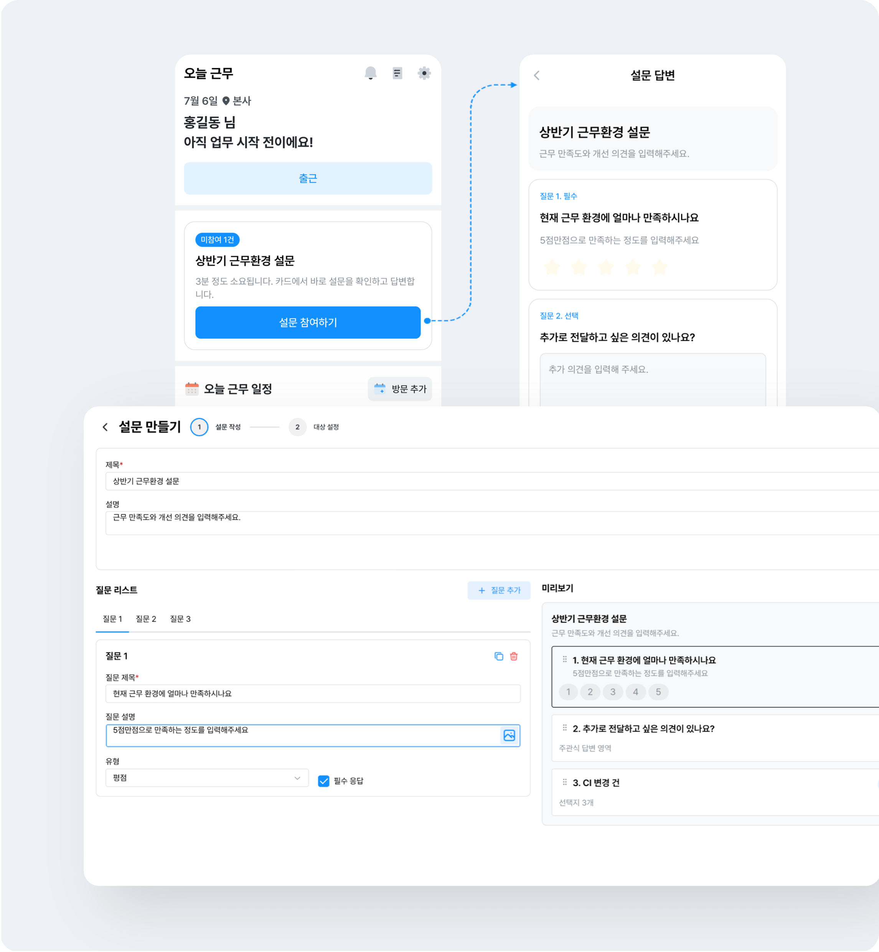Select rating 3 in preview
Screen dimensions: 879x952
click(x=613, y=692)
